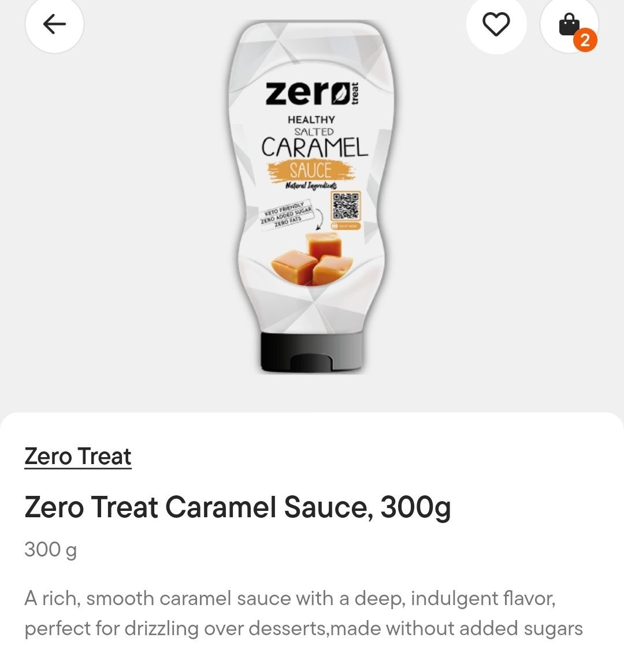This screenshot has width=624, height=660.
Task: Tap the Natural Ingredients script text
Action: pyautogui.click(x=311, y=186)
